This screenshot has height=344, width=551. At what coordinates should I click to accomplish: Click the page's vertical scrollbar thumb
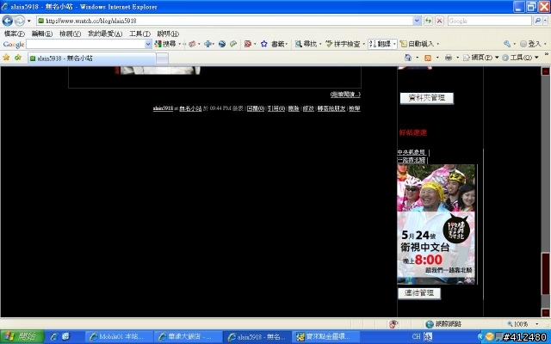[x=545, y=273]
